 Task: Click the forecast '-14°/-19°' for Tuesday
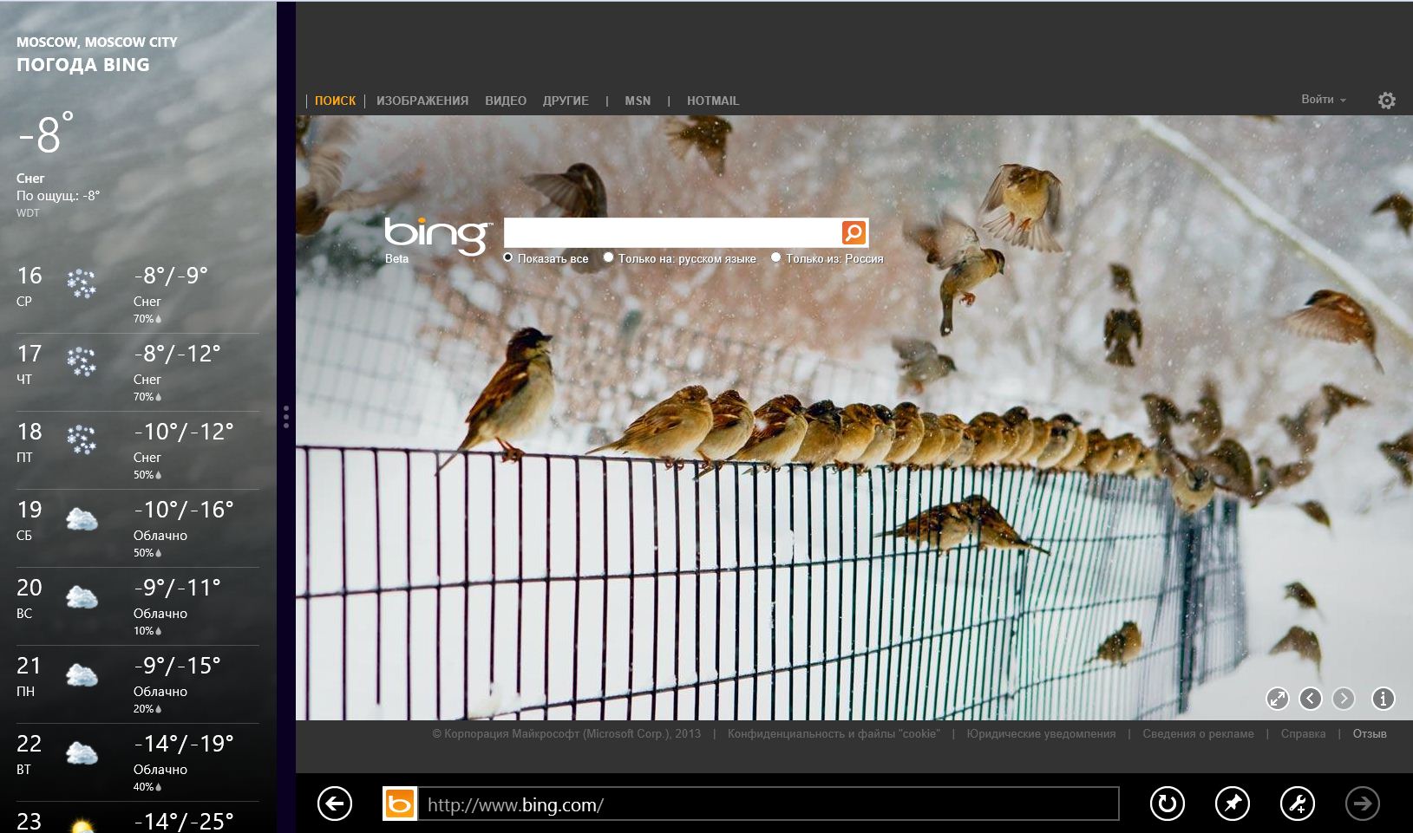point(184,744)
